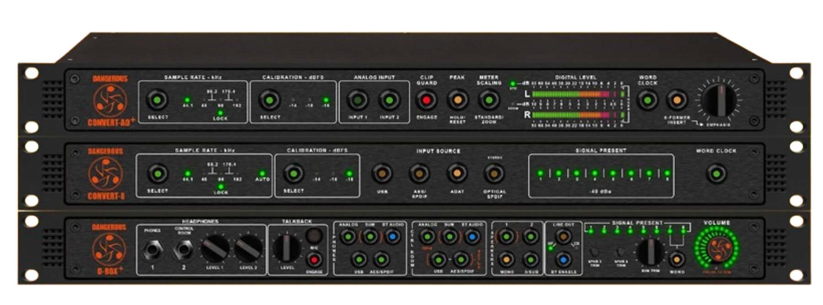This screenshot has height=305, width=823.
Task: Click Convert-8 Word Clock button
Action: click(x=716, y=174)
